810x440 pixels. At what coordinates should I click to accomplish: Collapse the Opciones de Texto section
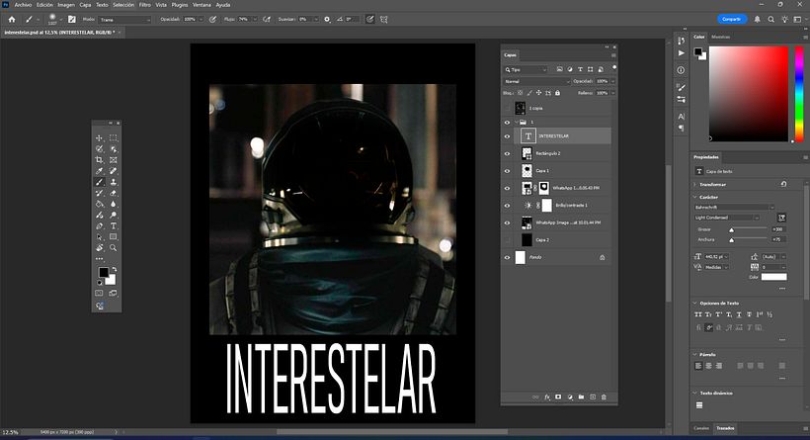(x=695, y=303)
